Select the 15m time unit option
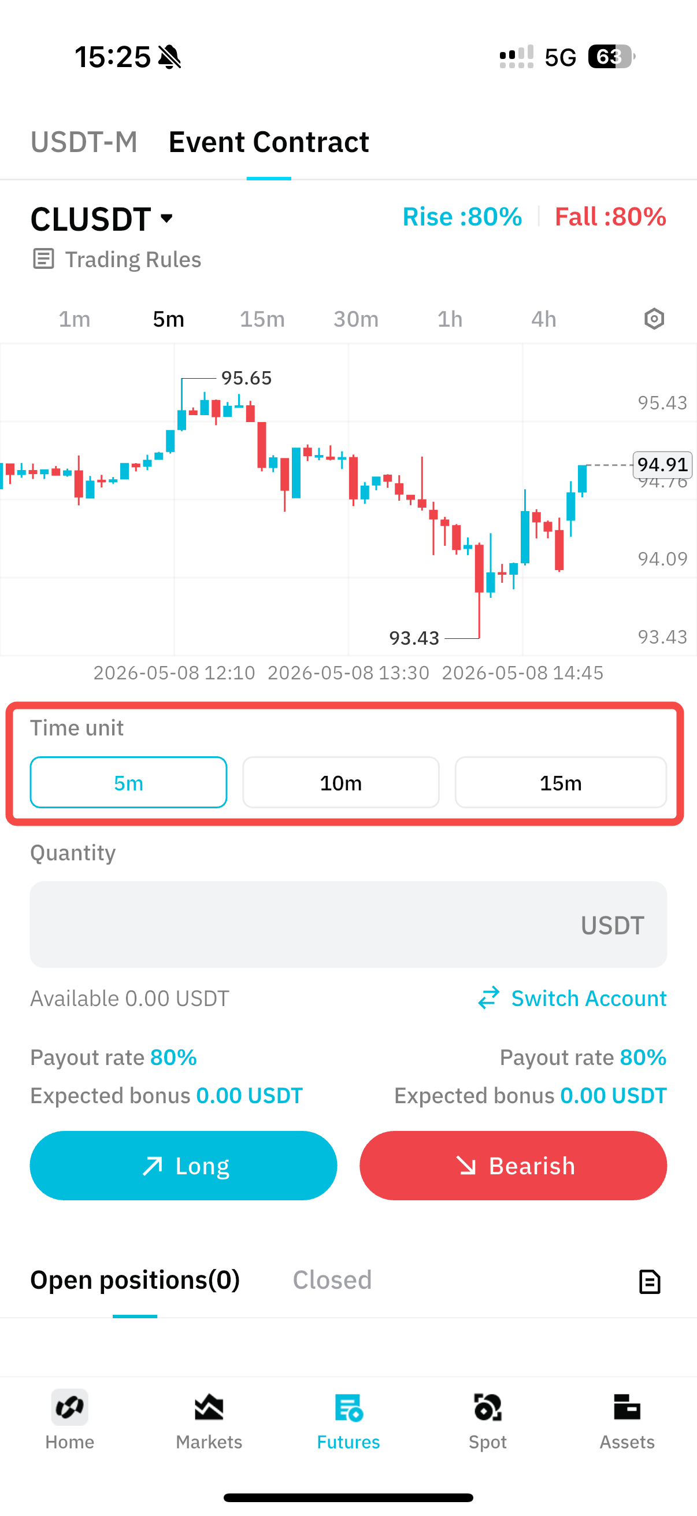This screenshot has height=1516, width=697. (x=561, y=782)
